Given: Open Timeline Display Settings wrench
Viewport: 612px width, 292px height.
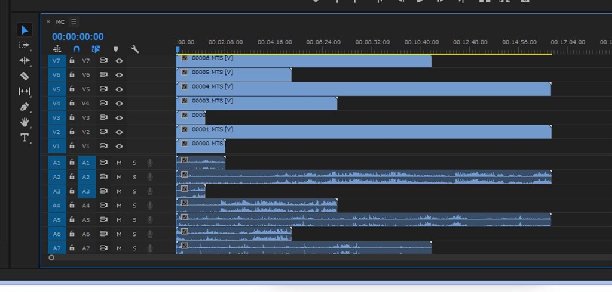Looking at the screenshot, I should point(134,49).
